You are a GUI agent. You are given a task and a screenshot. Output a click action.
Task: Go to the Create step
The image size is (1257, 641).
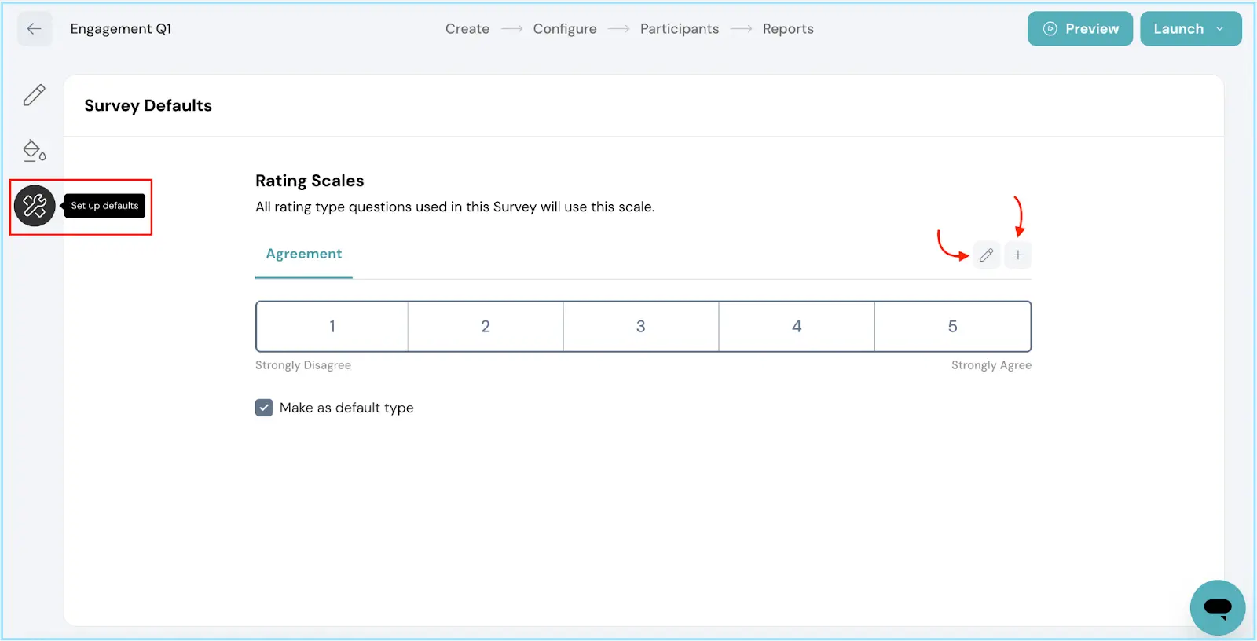tap(467, 29)
